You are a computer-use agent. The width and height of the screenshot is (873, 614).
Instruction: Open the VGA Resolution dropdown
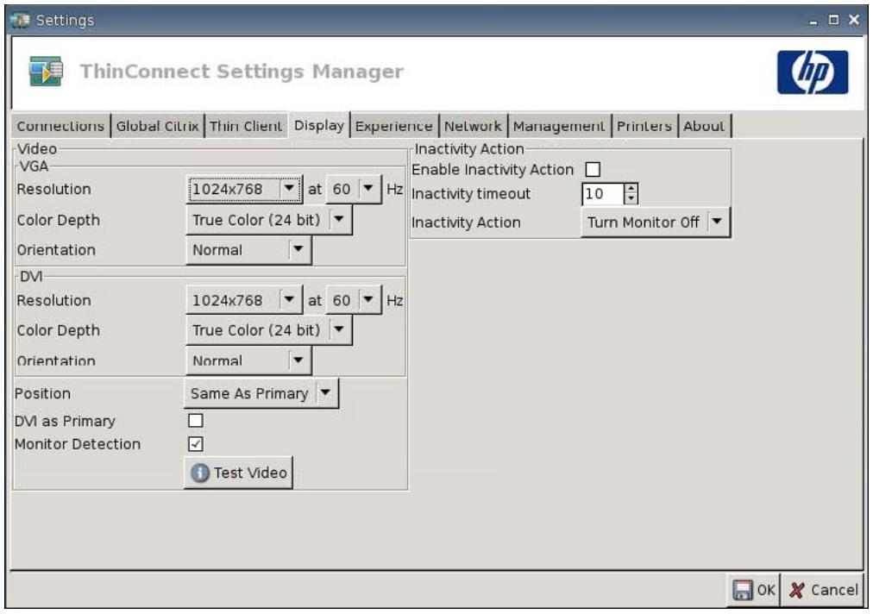[x=244, y=189]
